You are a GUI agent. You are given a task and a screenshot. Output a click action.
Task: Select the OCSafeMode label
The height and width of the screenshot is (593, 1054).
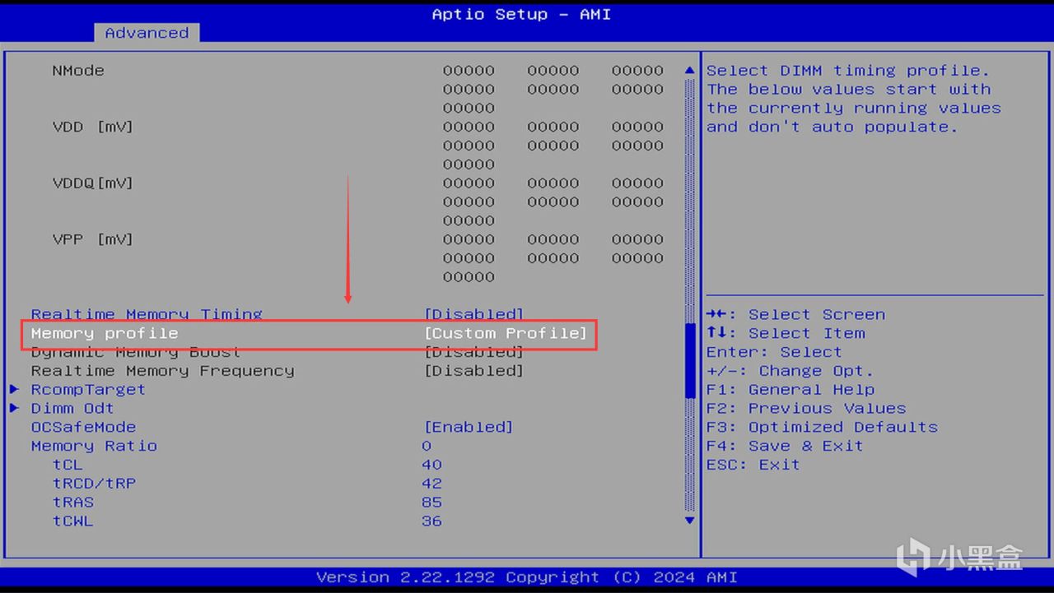(83, 427)
